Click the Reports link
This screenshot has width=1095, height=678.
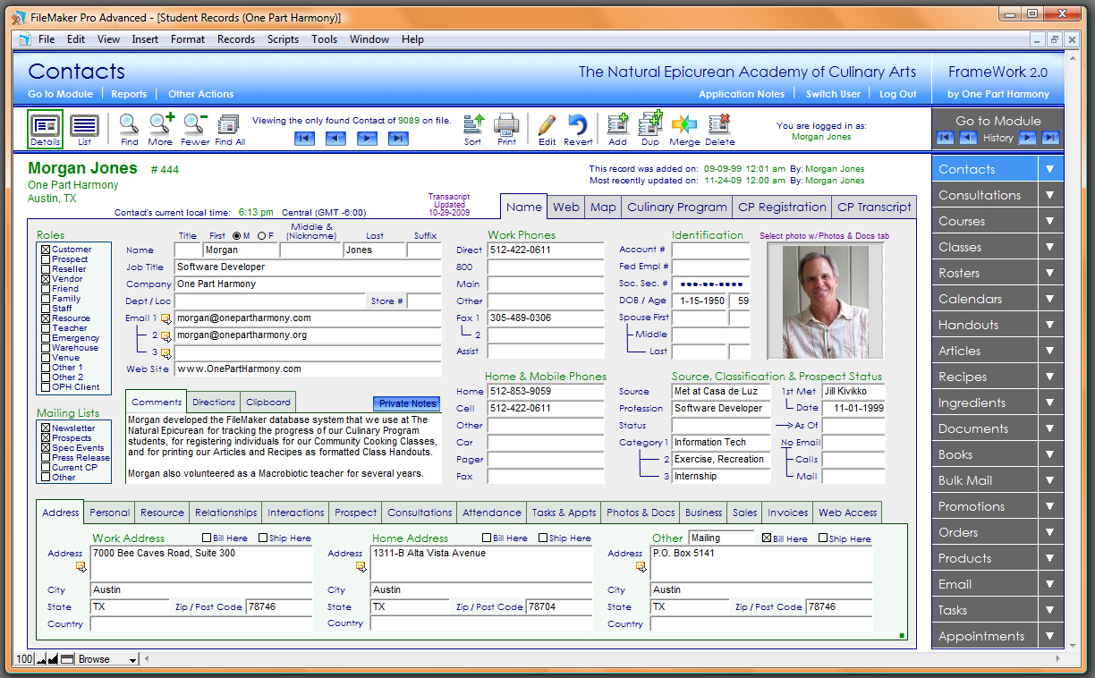129,94
